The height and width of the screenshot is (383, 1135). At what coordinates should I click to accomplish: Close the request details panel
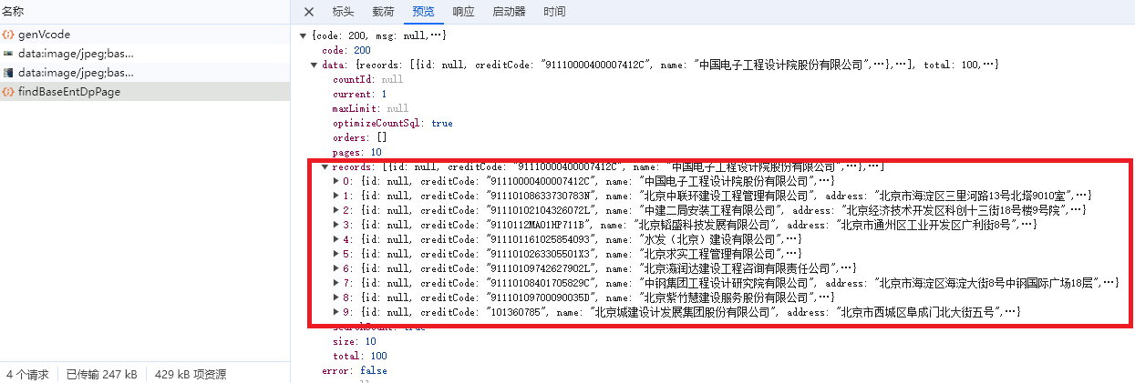pyautogui.click(x=309, y=12)
